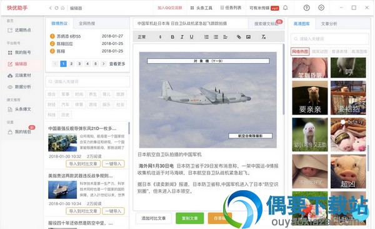Insert an ordered numbered list

[206, 37]
